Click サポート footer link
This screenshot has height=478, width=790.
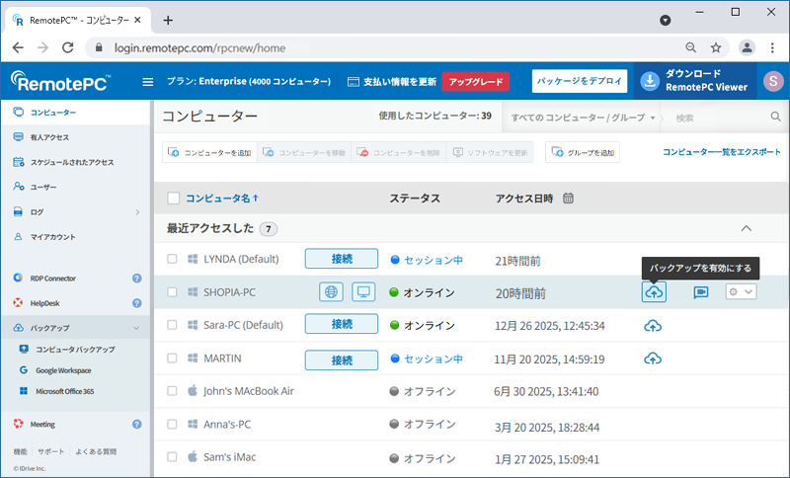click(51, 451)
